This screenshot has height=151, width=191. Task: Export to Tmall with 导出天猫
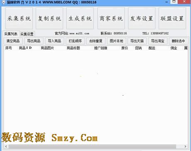(137, 41)
